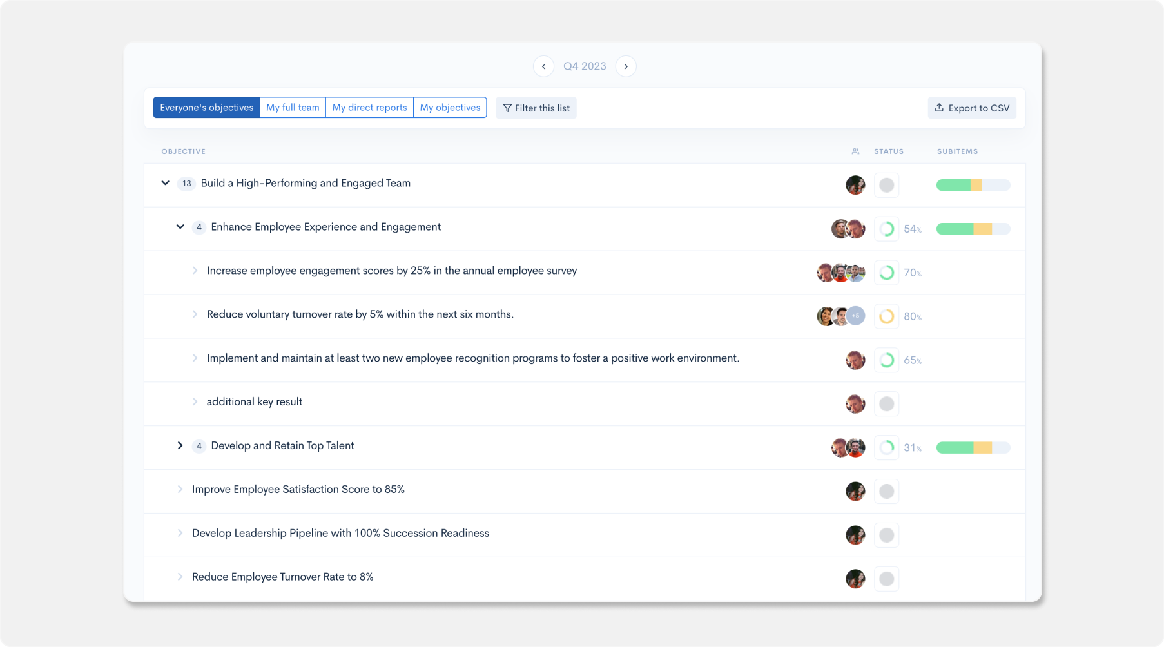Image resolution: width=1164 pixels, height=647 pixels.
Task: Expand the additional key result row
Action: (195, 401)
